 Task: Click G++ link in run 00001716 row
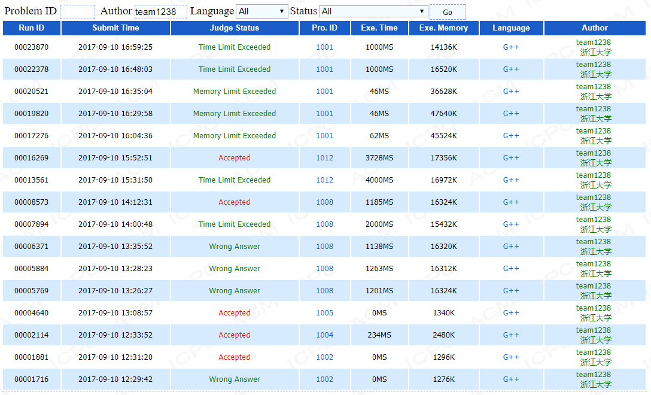point(511,379)
